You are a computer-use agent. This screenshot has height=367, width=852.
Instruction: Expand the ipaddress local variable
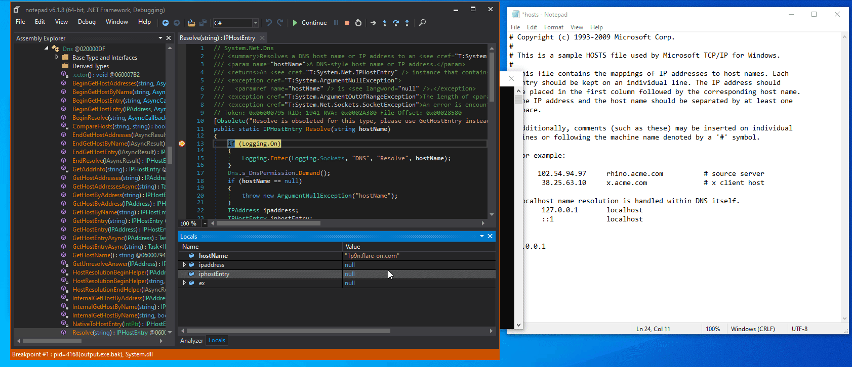[184, 265]
